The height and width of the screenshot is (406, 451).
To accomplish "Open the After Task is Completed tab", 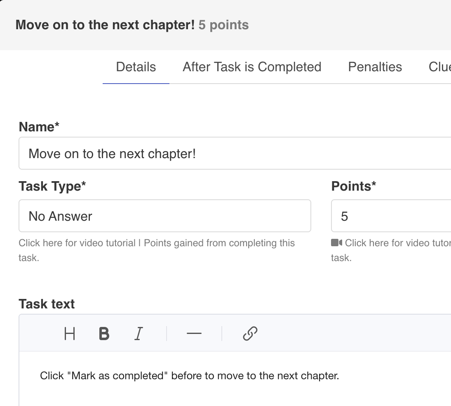I will click(252, 67).
